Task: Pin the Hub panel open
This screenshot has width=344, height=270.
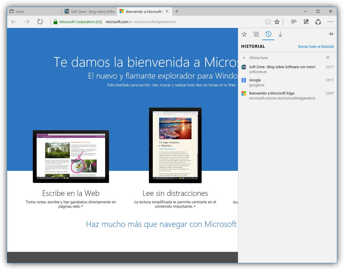Action: (x=331, y=34)
